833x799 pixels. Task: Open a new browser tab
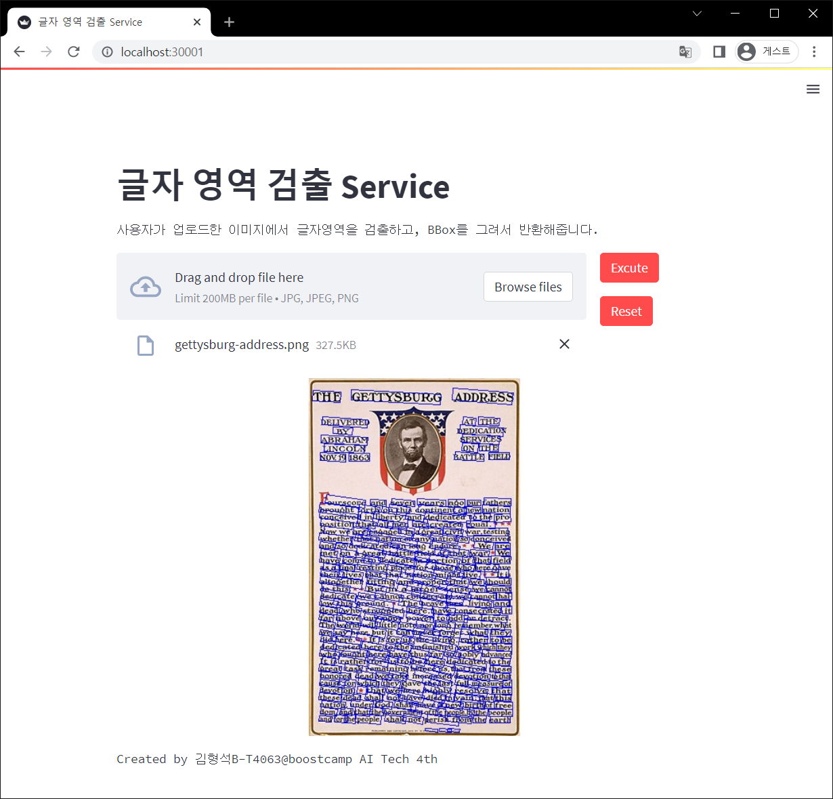pos(229,22)
